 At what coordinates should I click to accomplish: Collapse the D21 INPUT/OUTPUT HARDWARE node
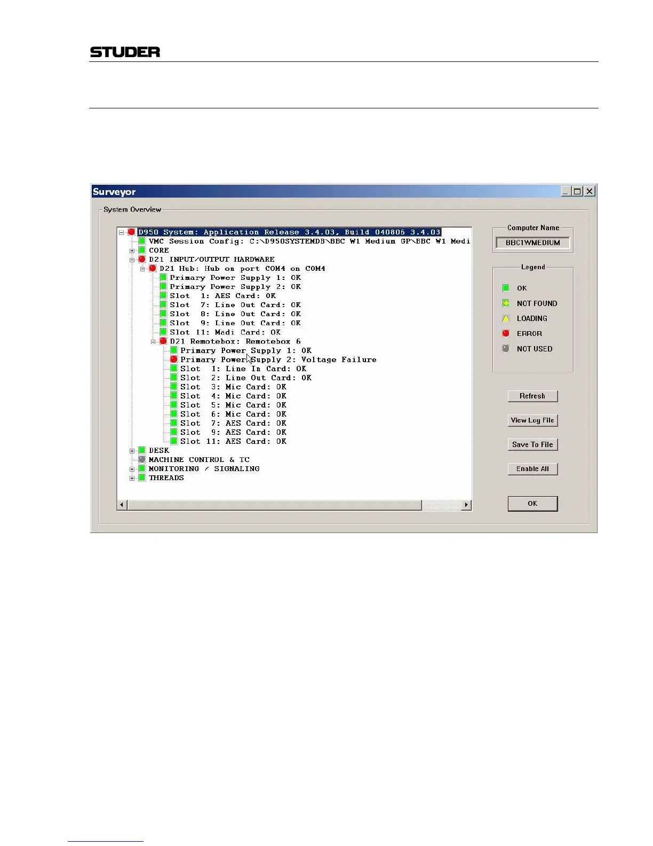pyautogui.click(x=132, y=260)
